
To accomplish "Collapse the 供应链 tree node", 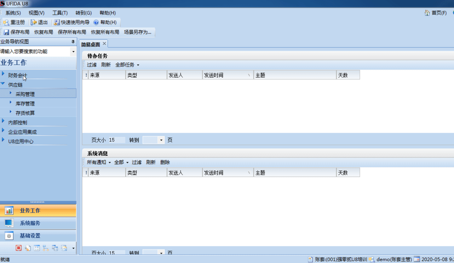I will tap(3, 84).
